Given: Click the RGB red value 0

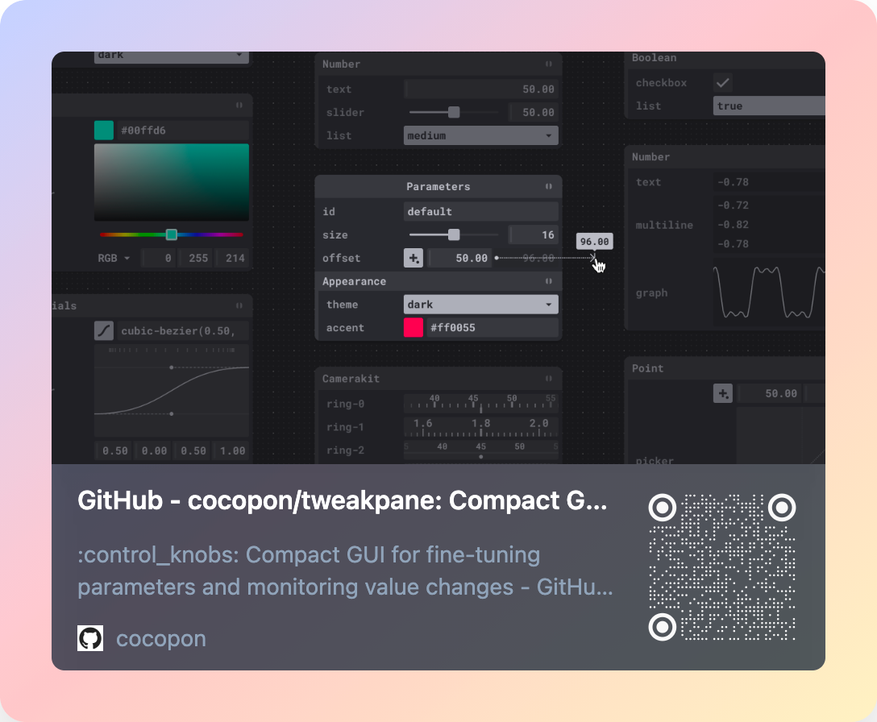Looking at the screenshot, I should coord(158,258).
